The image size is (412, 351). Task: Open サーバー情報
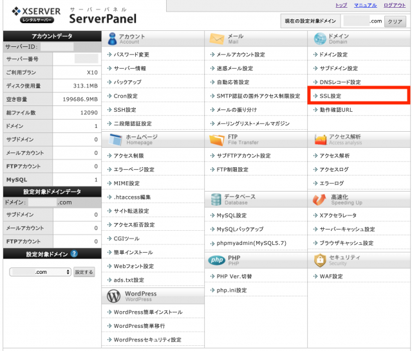129,69
